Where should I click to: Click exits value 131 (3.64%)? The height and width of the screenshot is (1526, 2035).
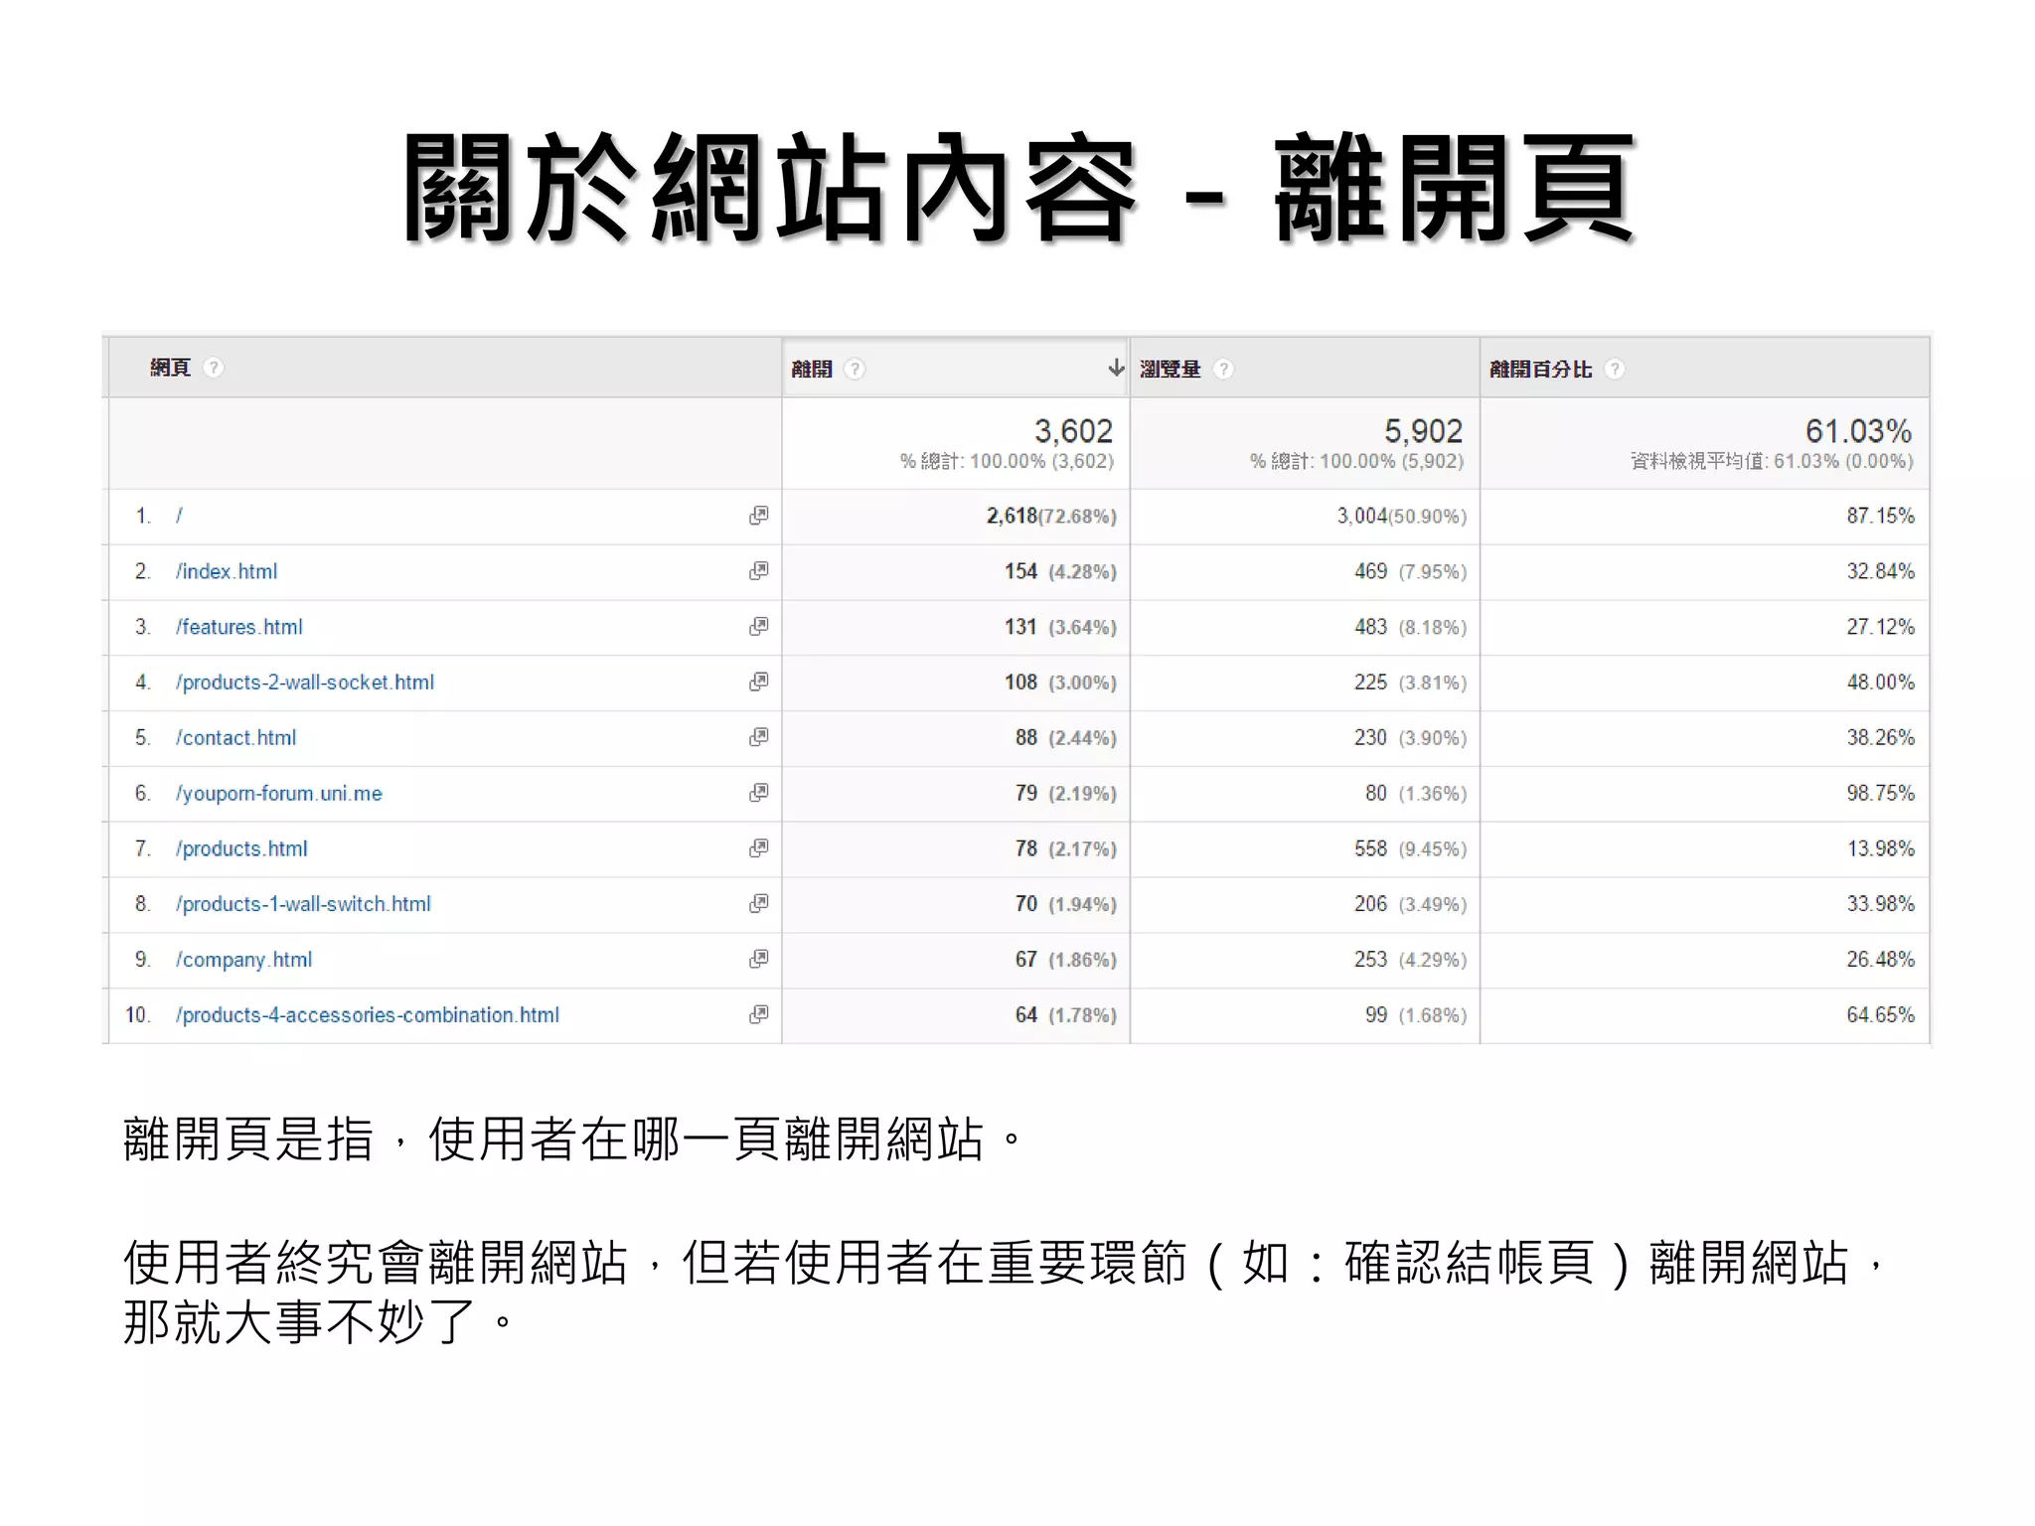[x=1060, y=627]
